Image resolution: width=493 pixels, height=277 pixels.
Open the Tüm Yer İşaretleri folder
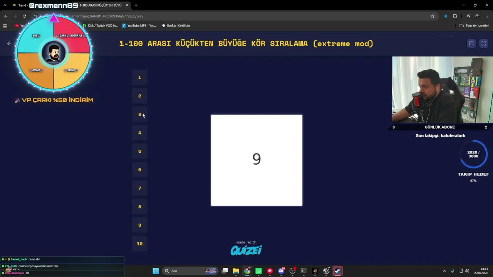[x=475, y=26]
